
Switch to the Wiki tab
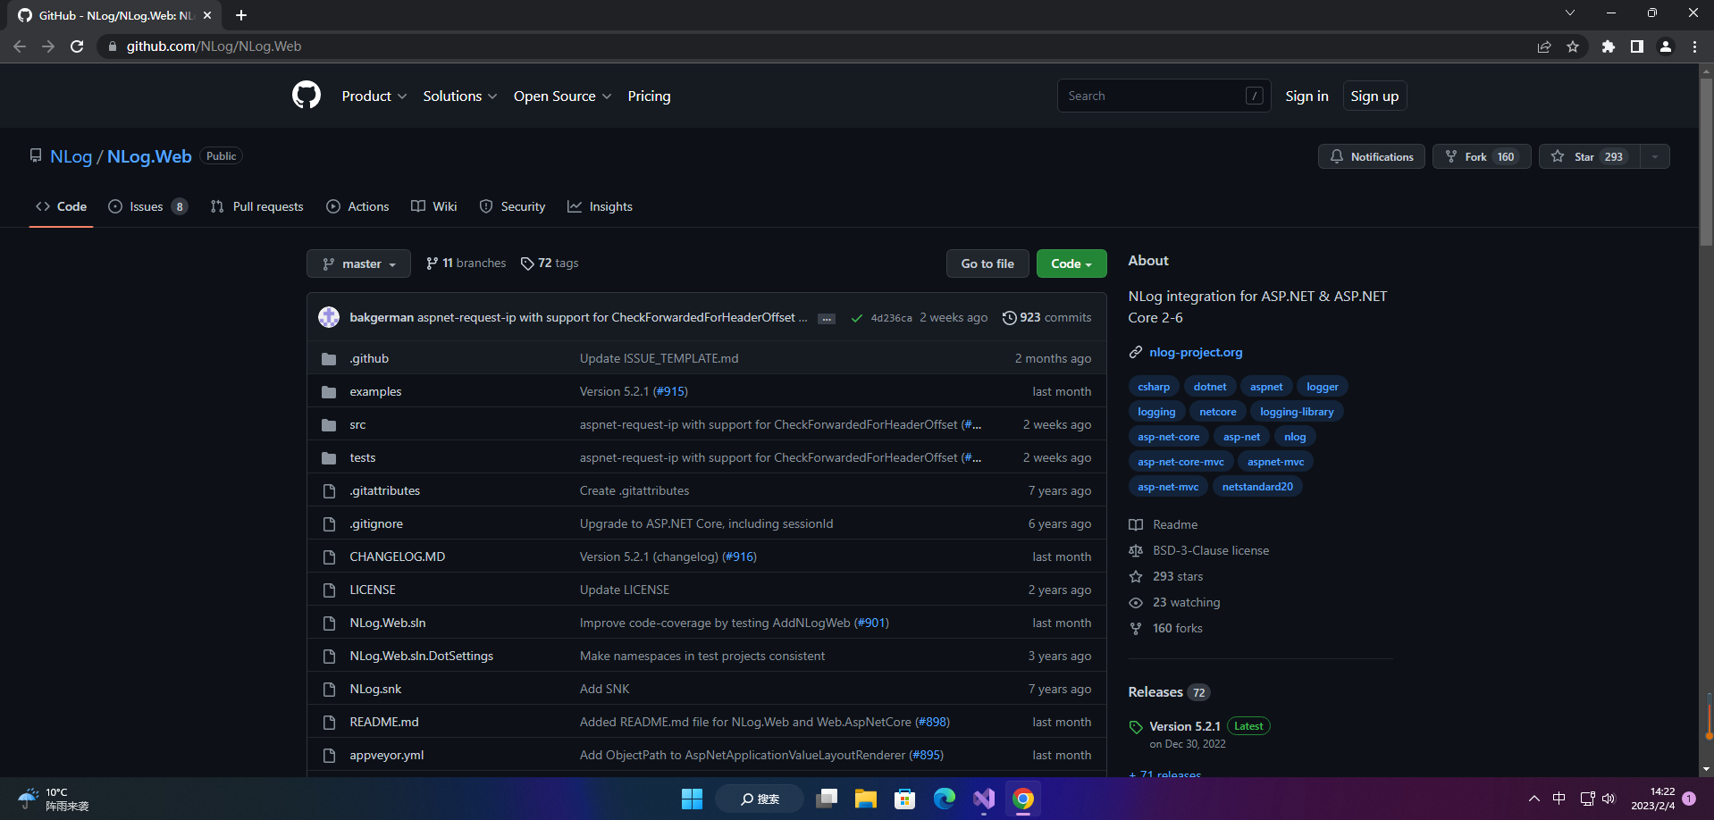(433, 206)
